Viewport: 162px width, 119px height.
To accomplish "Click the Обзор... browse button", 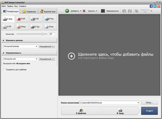I will pyautogui.click(x=149, y=103).
